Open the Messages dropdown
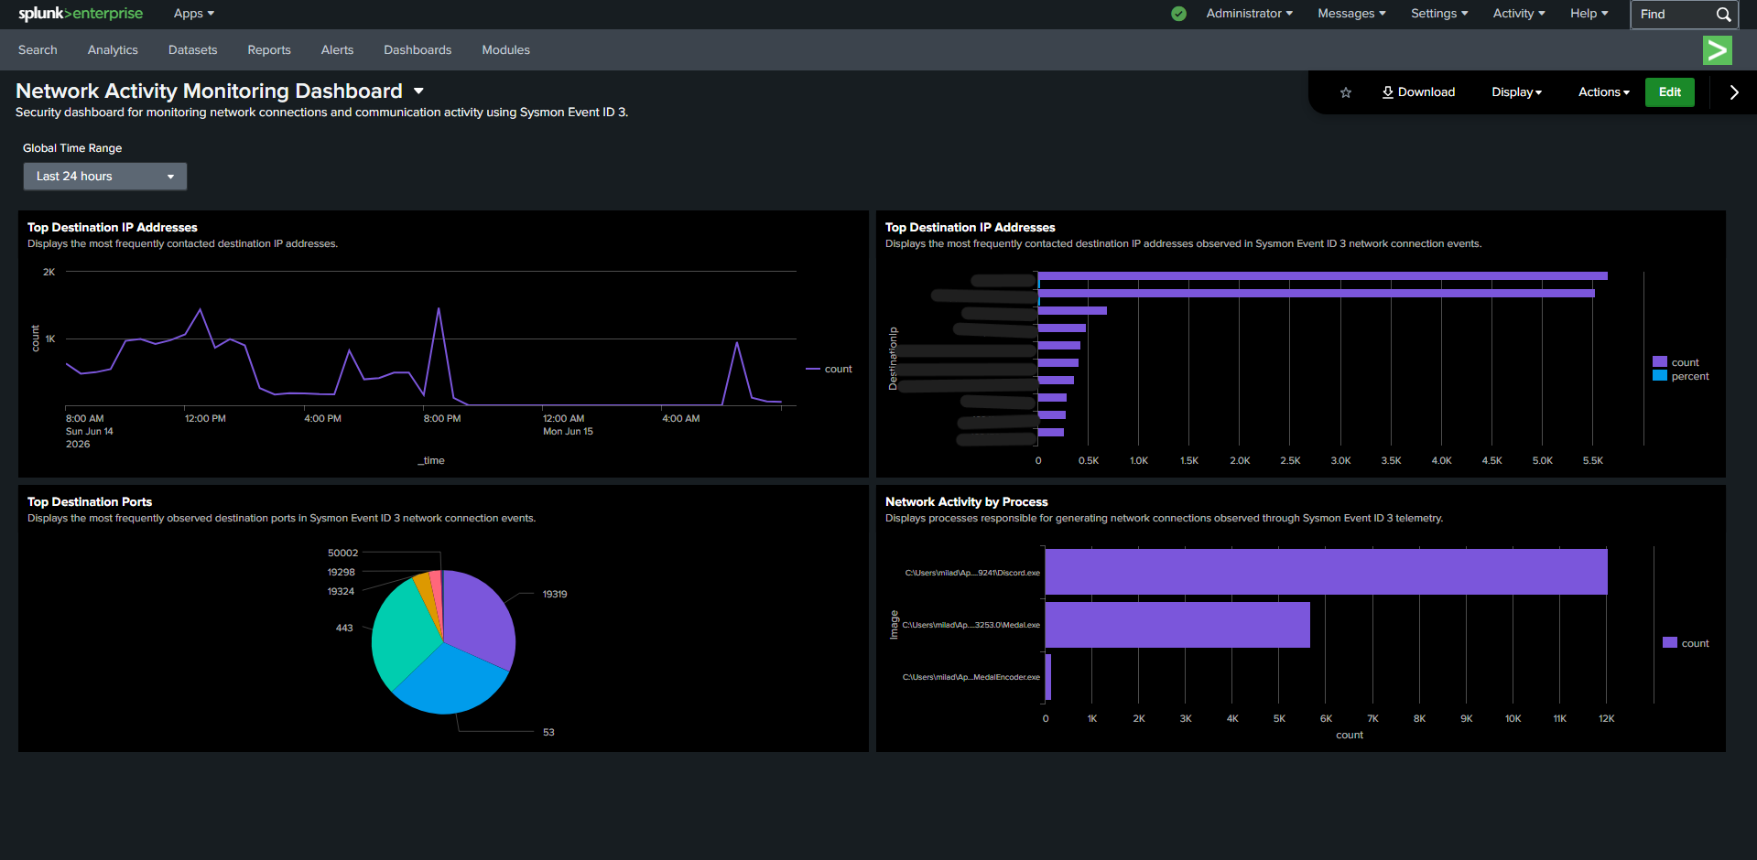This screenshot has width=1757, height=860. point(1351,14)
